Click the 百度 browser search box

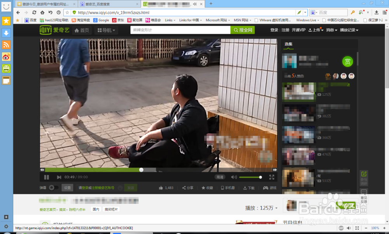click(x=328, y=12)
